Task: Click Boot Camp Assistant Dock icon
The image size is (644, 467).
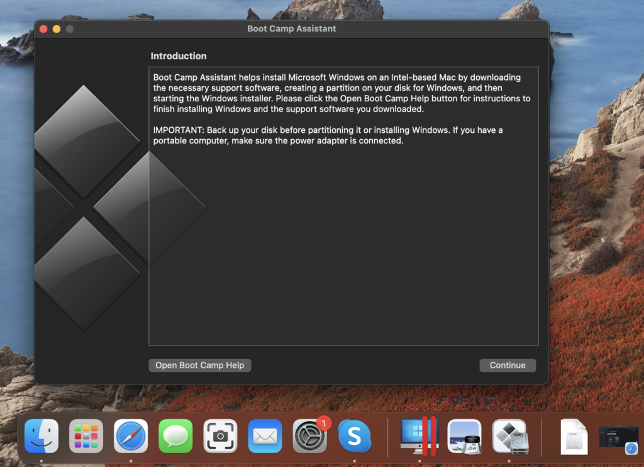Action: (509, 436)
